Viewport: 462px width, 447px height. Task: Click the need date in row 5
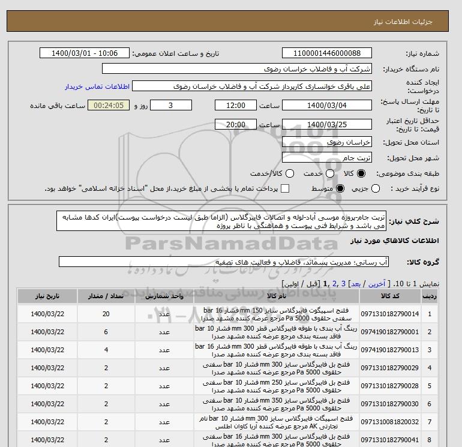click(x=47, y=386)
